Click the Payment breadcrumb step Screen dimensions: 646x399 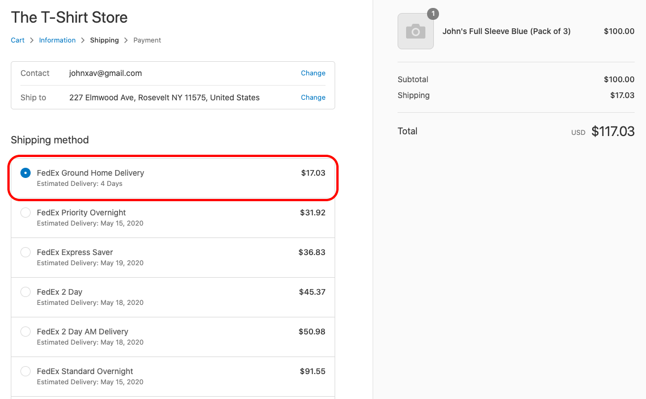pos(147,40)
